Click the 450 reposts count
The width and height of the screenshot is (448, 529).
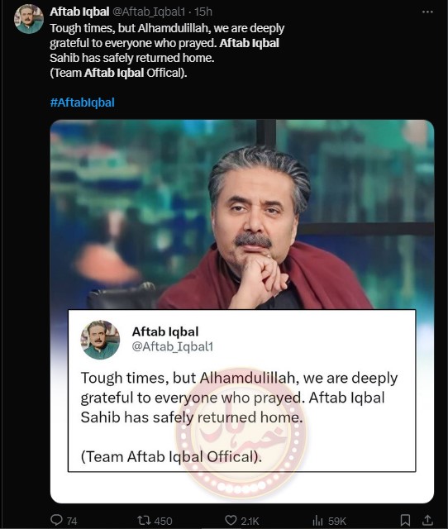[x=164, y=521]
